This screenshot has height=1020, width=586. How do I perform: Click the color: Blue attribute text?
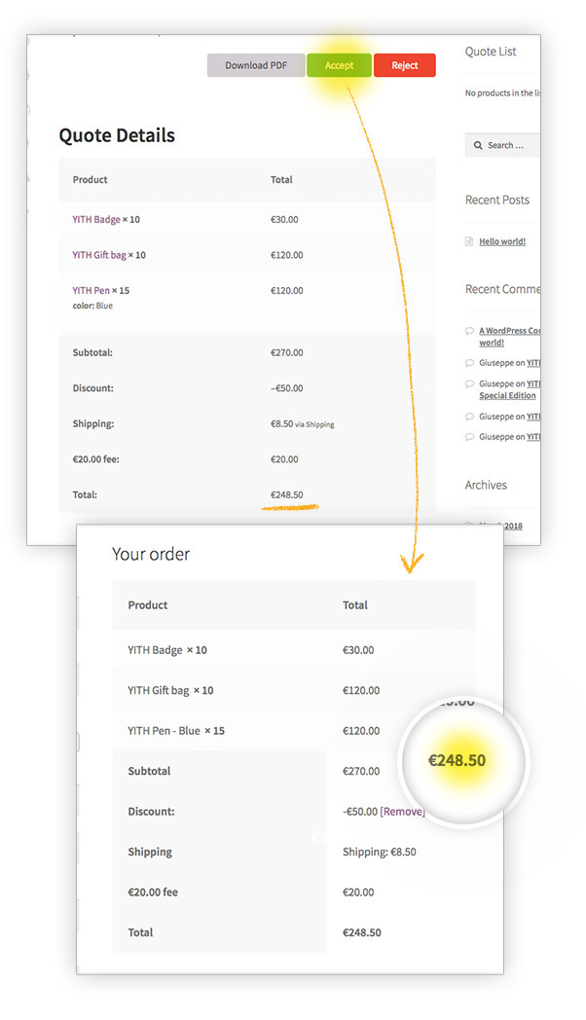coord(92,306)
